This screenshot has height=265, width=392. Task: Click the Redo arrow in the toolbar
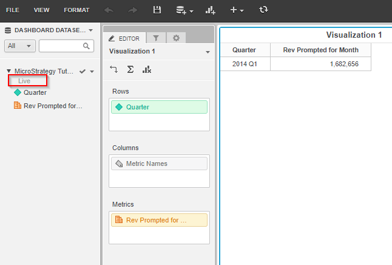point(133,10)
